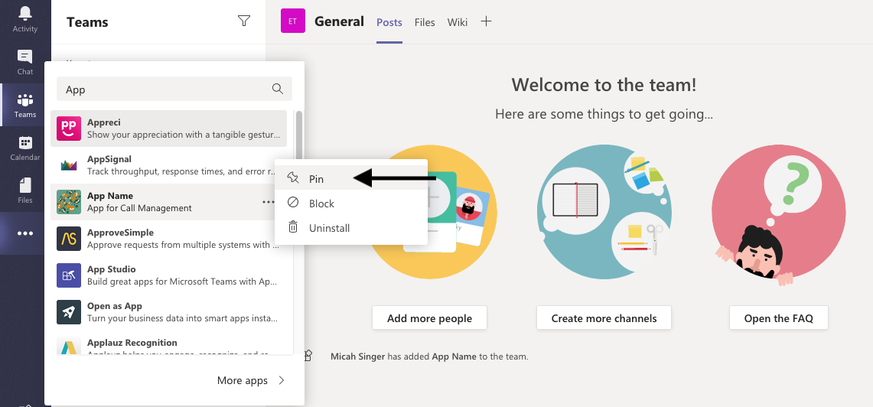Click the trash icon for Uninstall
873x407 pixels.
293,227
